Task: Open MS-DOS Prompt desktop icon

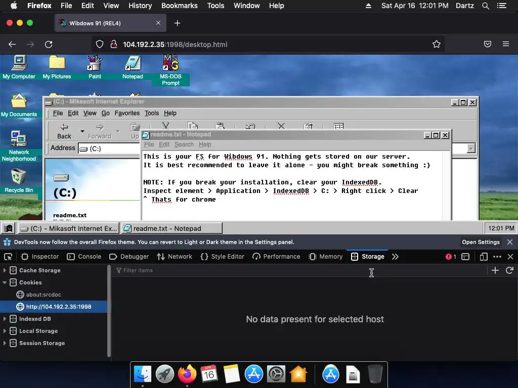Action: [x=171, y=70]
